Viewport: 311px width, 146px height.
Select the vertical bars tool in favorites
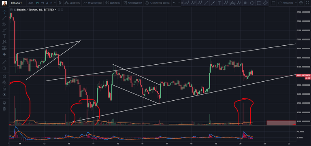click(245, 3)
